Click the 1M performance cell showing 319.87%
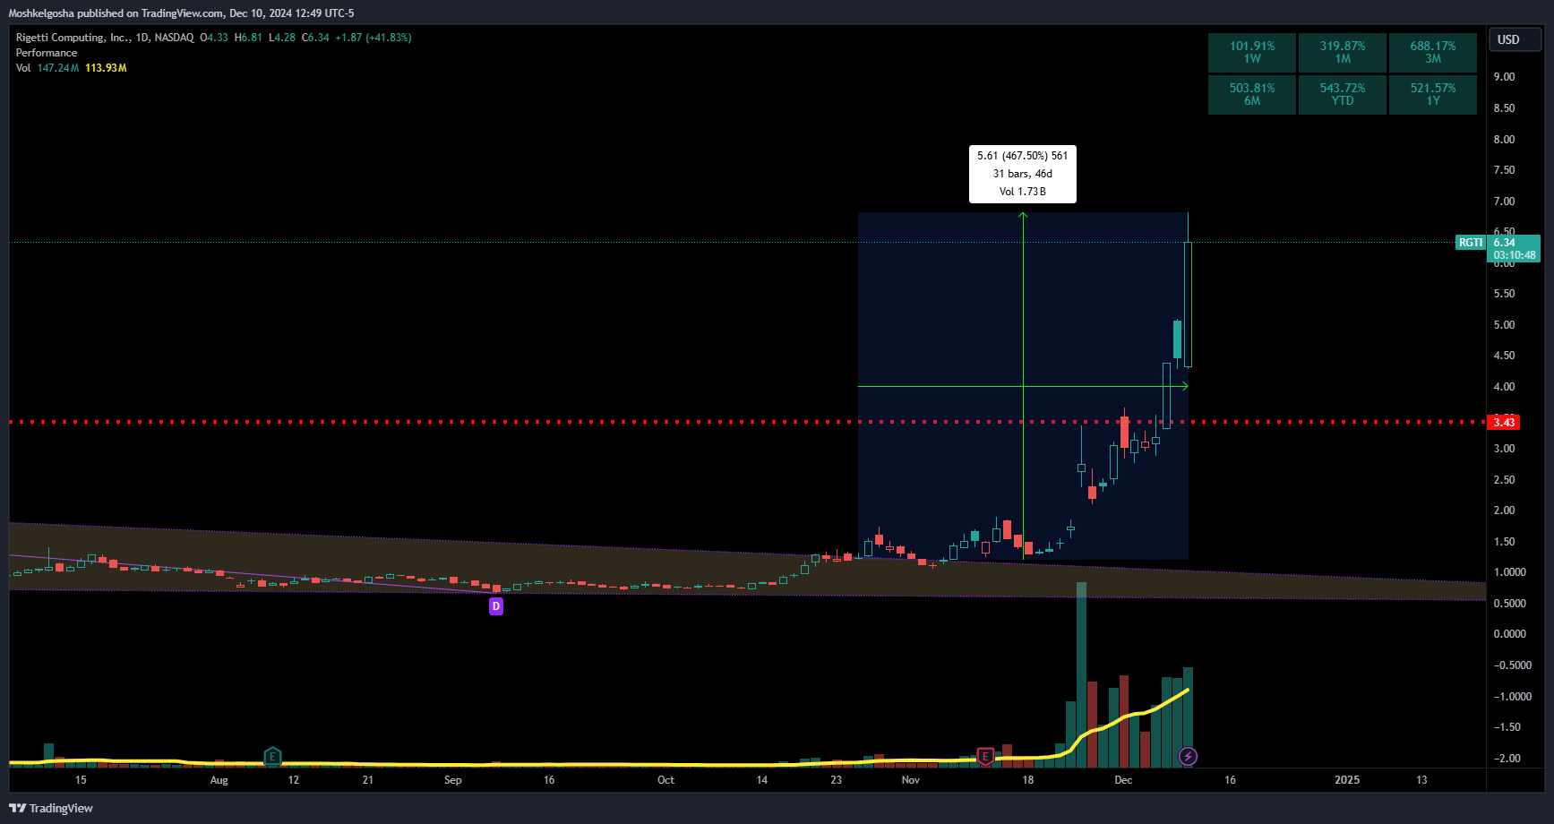Viewport: 1554px width, 824px height. click(x=1342, y=52)
